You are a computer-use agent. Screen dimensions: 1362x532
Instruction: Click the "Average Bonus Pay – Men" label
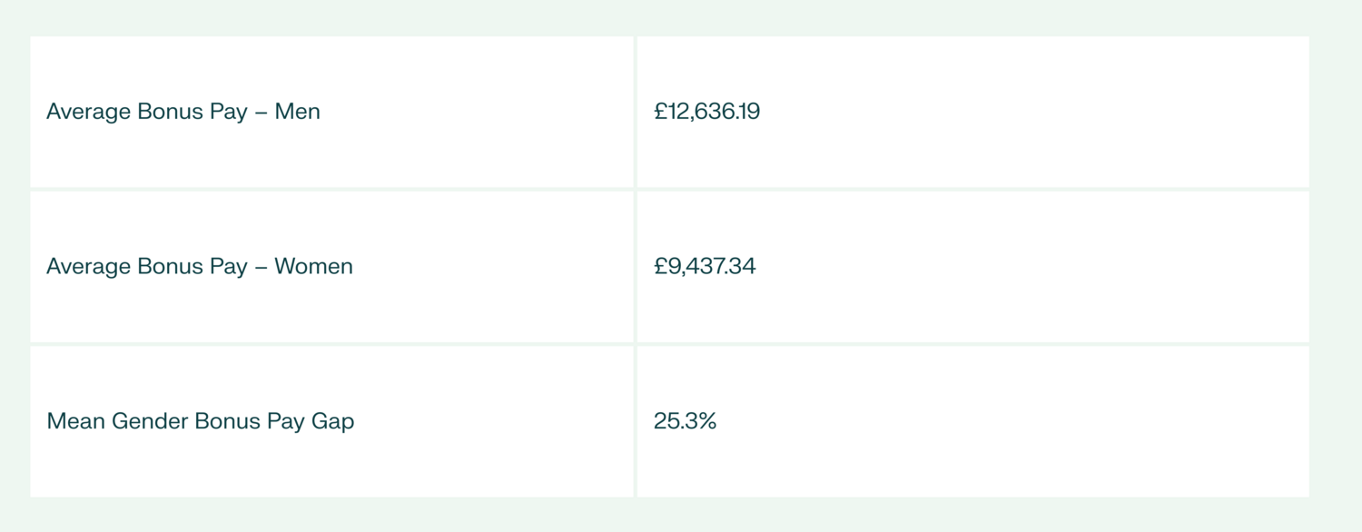pyautogui.click(x=183, y=112)
